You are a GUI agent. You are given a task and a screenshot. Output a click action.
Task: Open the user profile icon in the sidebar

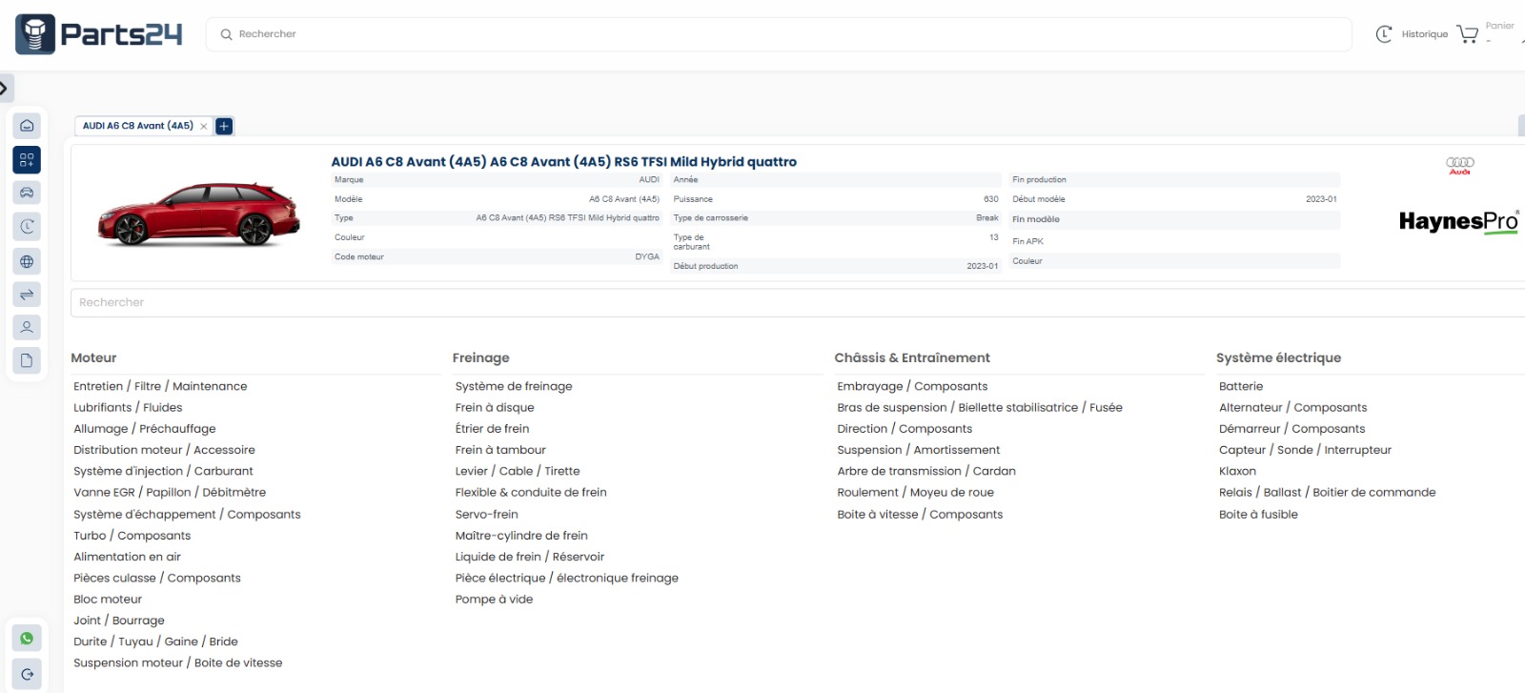[x=27, y=328]
